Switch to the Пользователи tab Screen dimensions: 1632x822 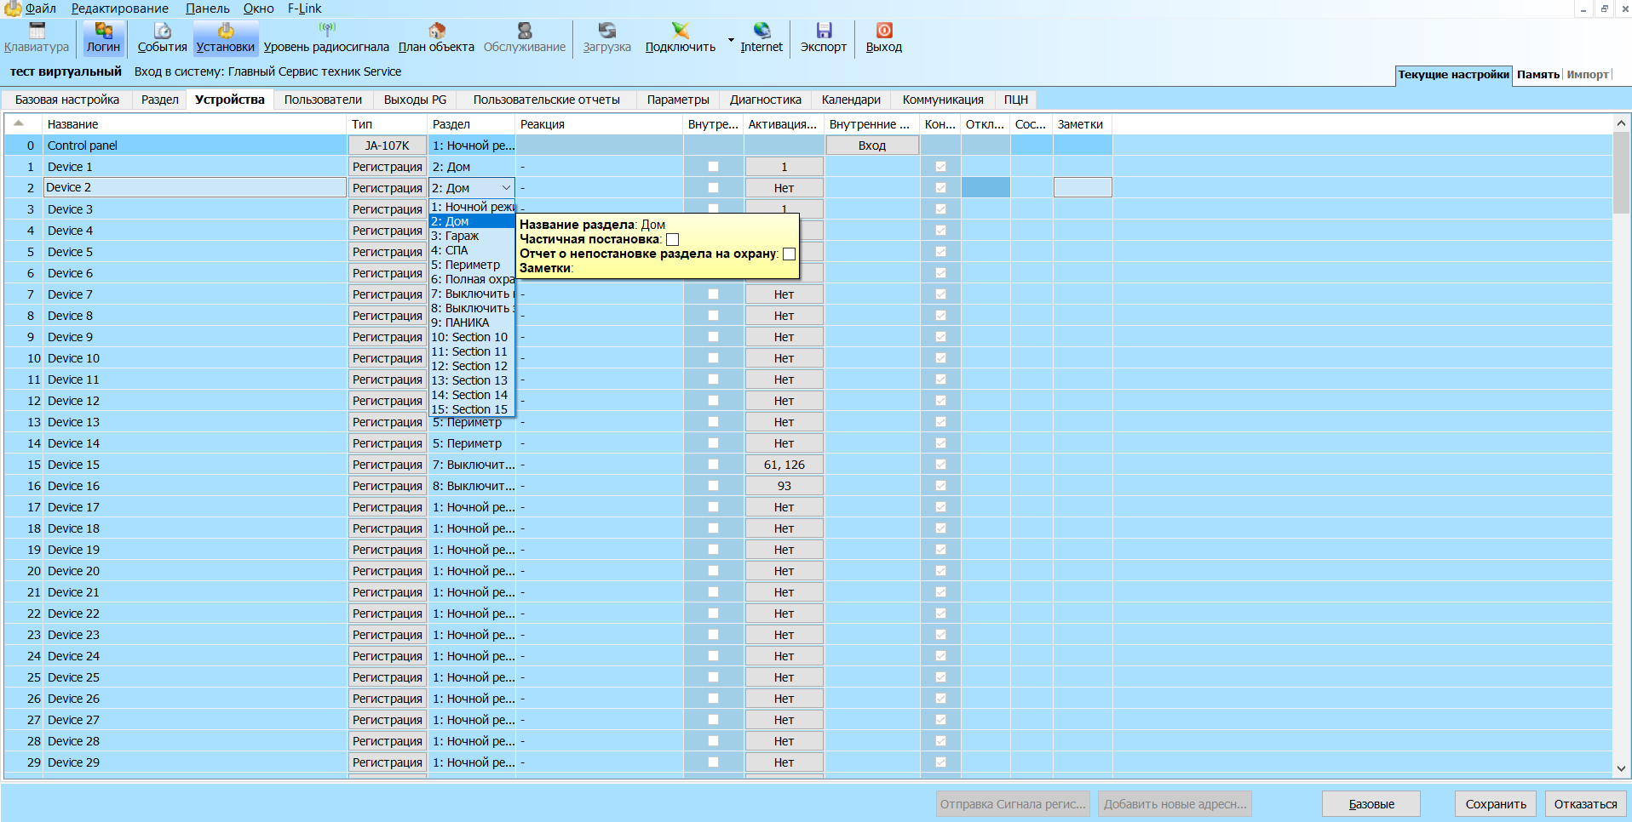pyautogui.click(x=323, y=100)
